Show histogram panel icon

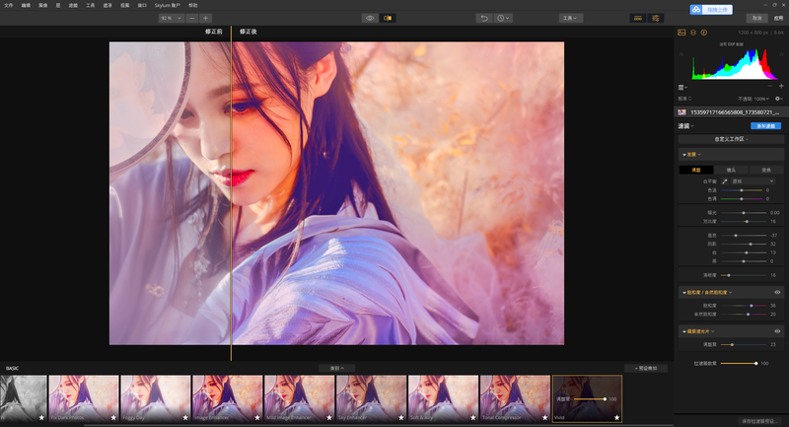pyautogui.click(x=681, y=33)
